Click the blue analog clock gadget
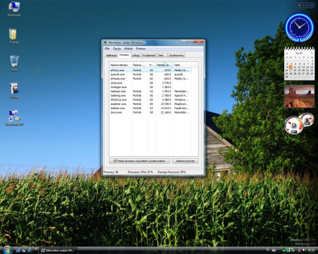Viewport: 318px width, 254px height. [x=299, y=27]
